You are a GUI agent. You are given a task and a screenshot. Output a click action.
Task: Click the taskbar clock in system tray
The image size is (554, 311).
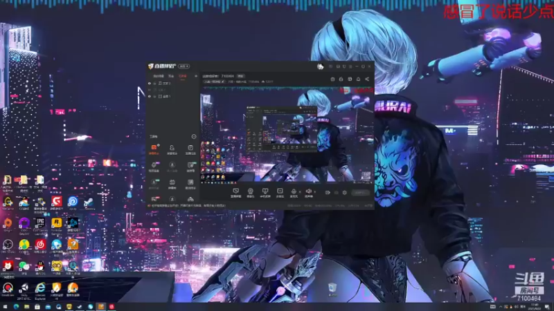point(535,307)
